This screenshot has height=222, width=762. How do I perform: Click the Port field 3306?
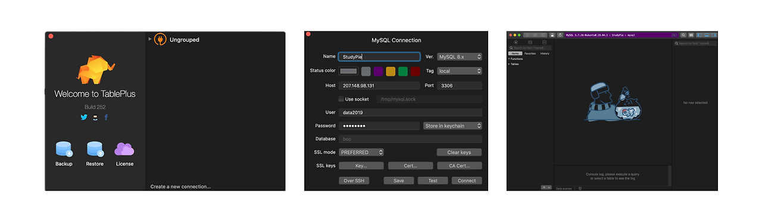tap(460, 86)
